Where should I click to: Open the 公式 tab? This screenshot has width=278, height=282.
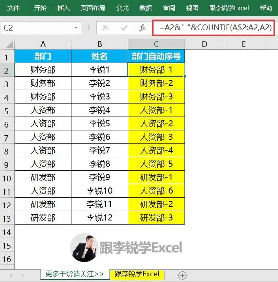122,8
